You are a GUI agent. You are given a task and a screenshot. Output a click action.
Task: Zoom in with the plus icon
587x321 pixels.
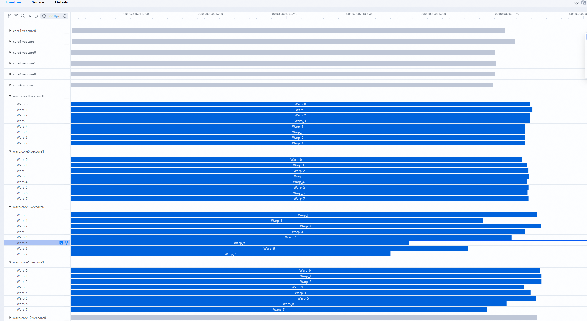(65, 16)
